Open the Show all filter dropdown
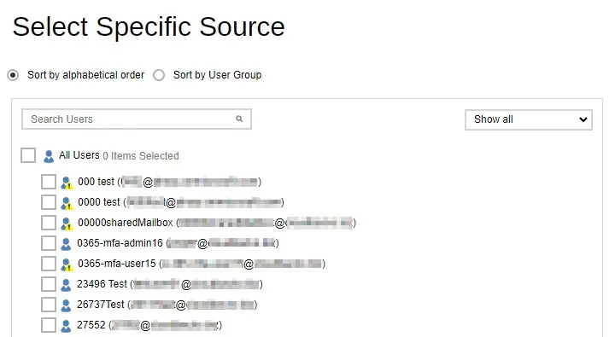The image size is (615, 337). 529,119
